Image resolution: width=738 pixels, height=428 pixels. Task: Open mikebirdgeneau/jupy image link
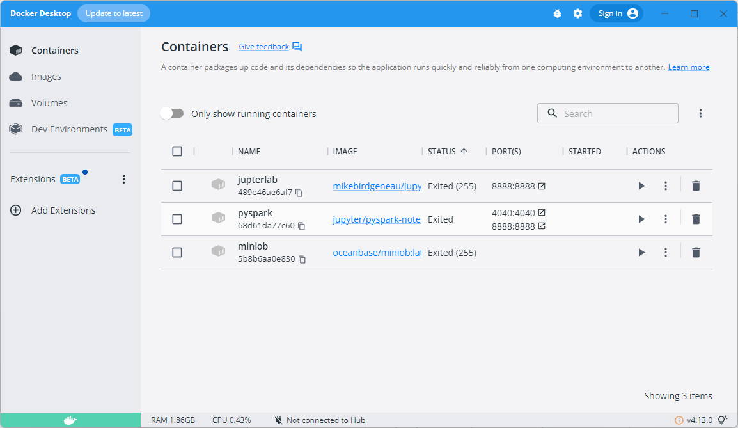tap(377, 186)
